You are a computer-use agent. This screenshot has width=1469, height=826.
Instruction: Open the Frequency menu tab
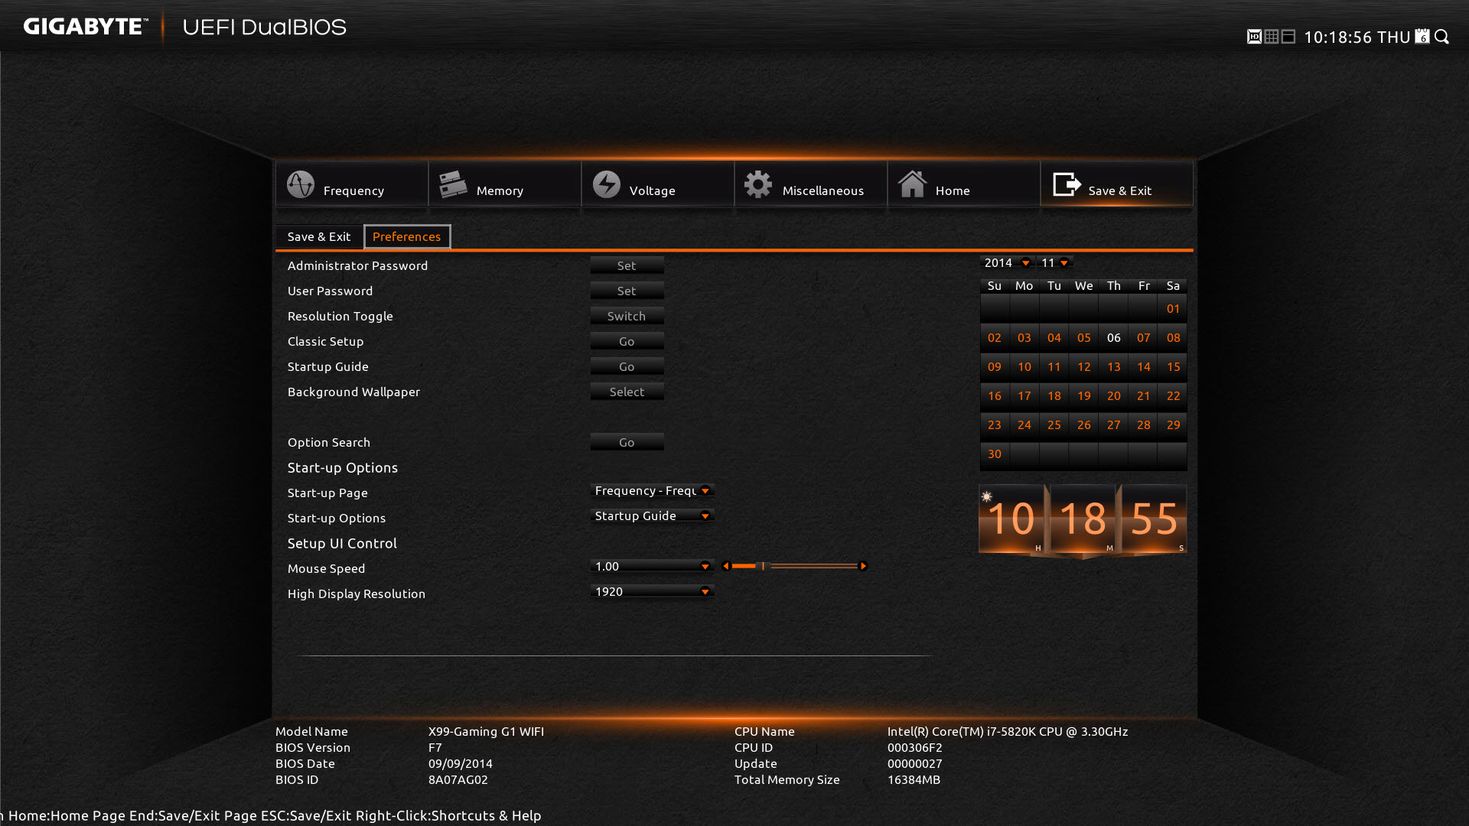352,184
